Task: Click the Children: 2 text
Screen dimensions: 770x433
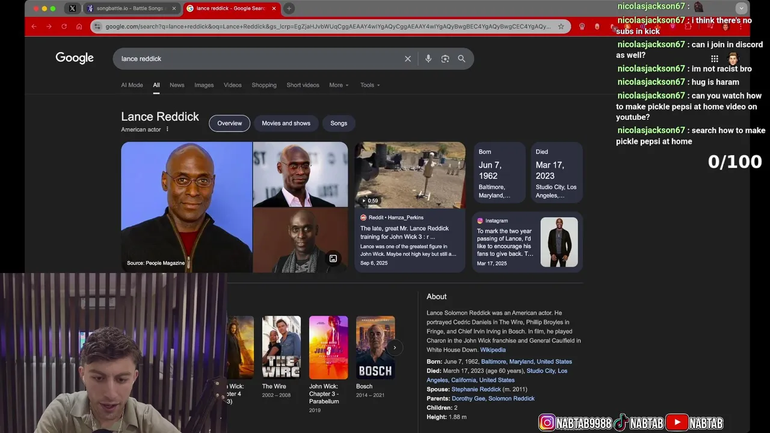Action: 442,408
